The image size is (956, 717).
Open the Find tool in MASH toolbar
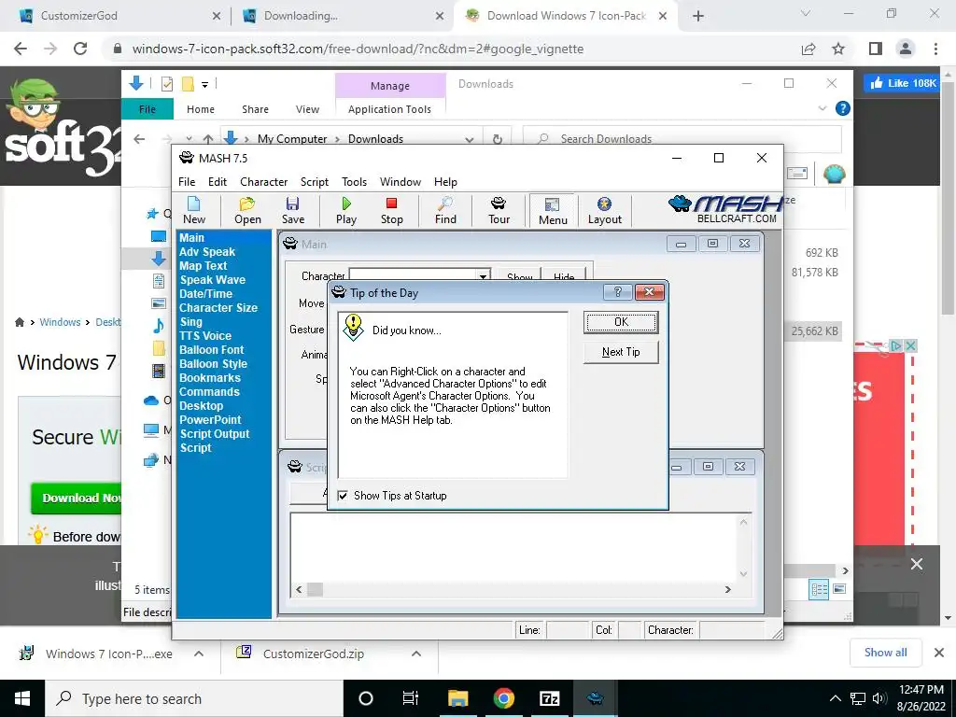445,211
